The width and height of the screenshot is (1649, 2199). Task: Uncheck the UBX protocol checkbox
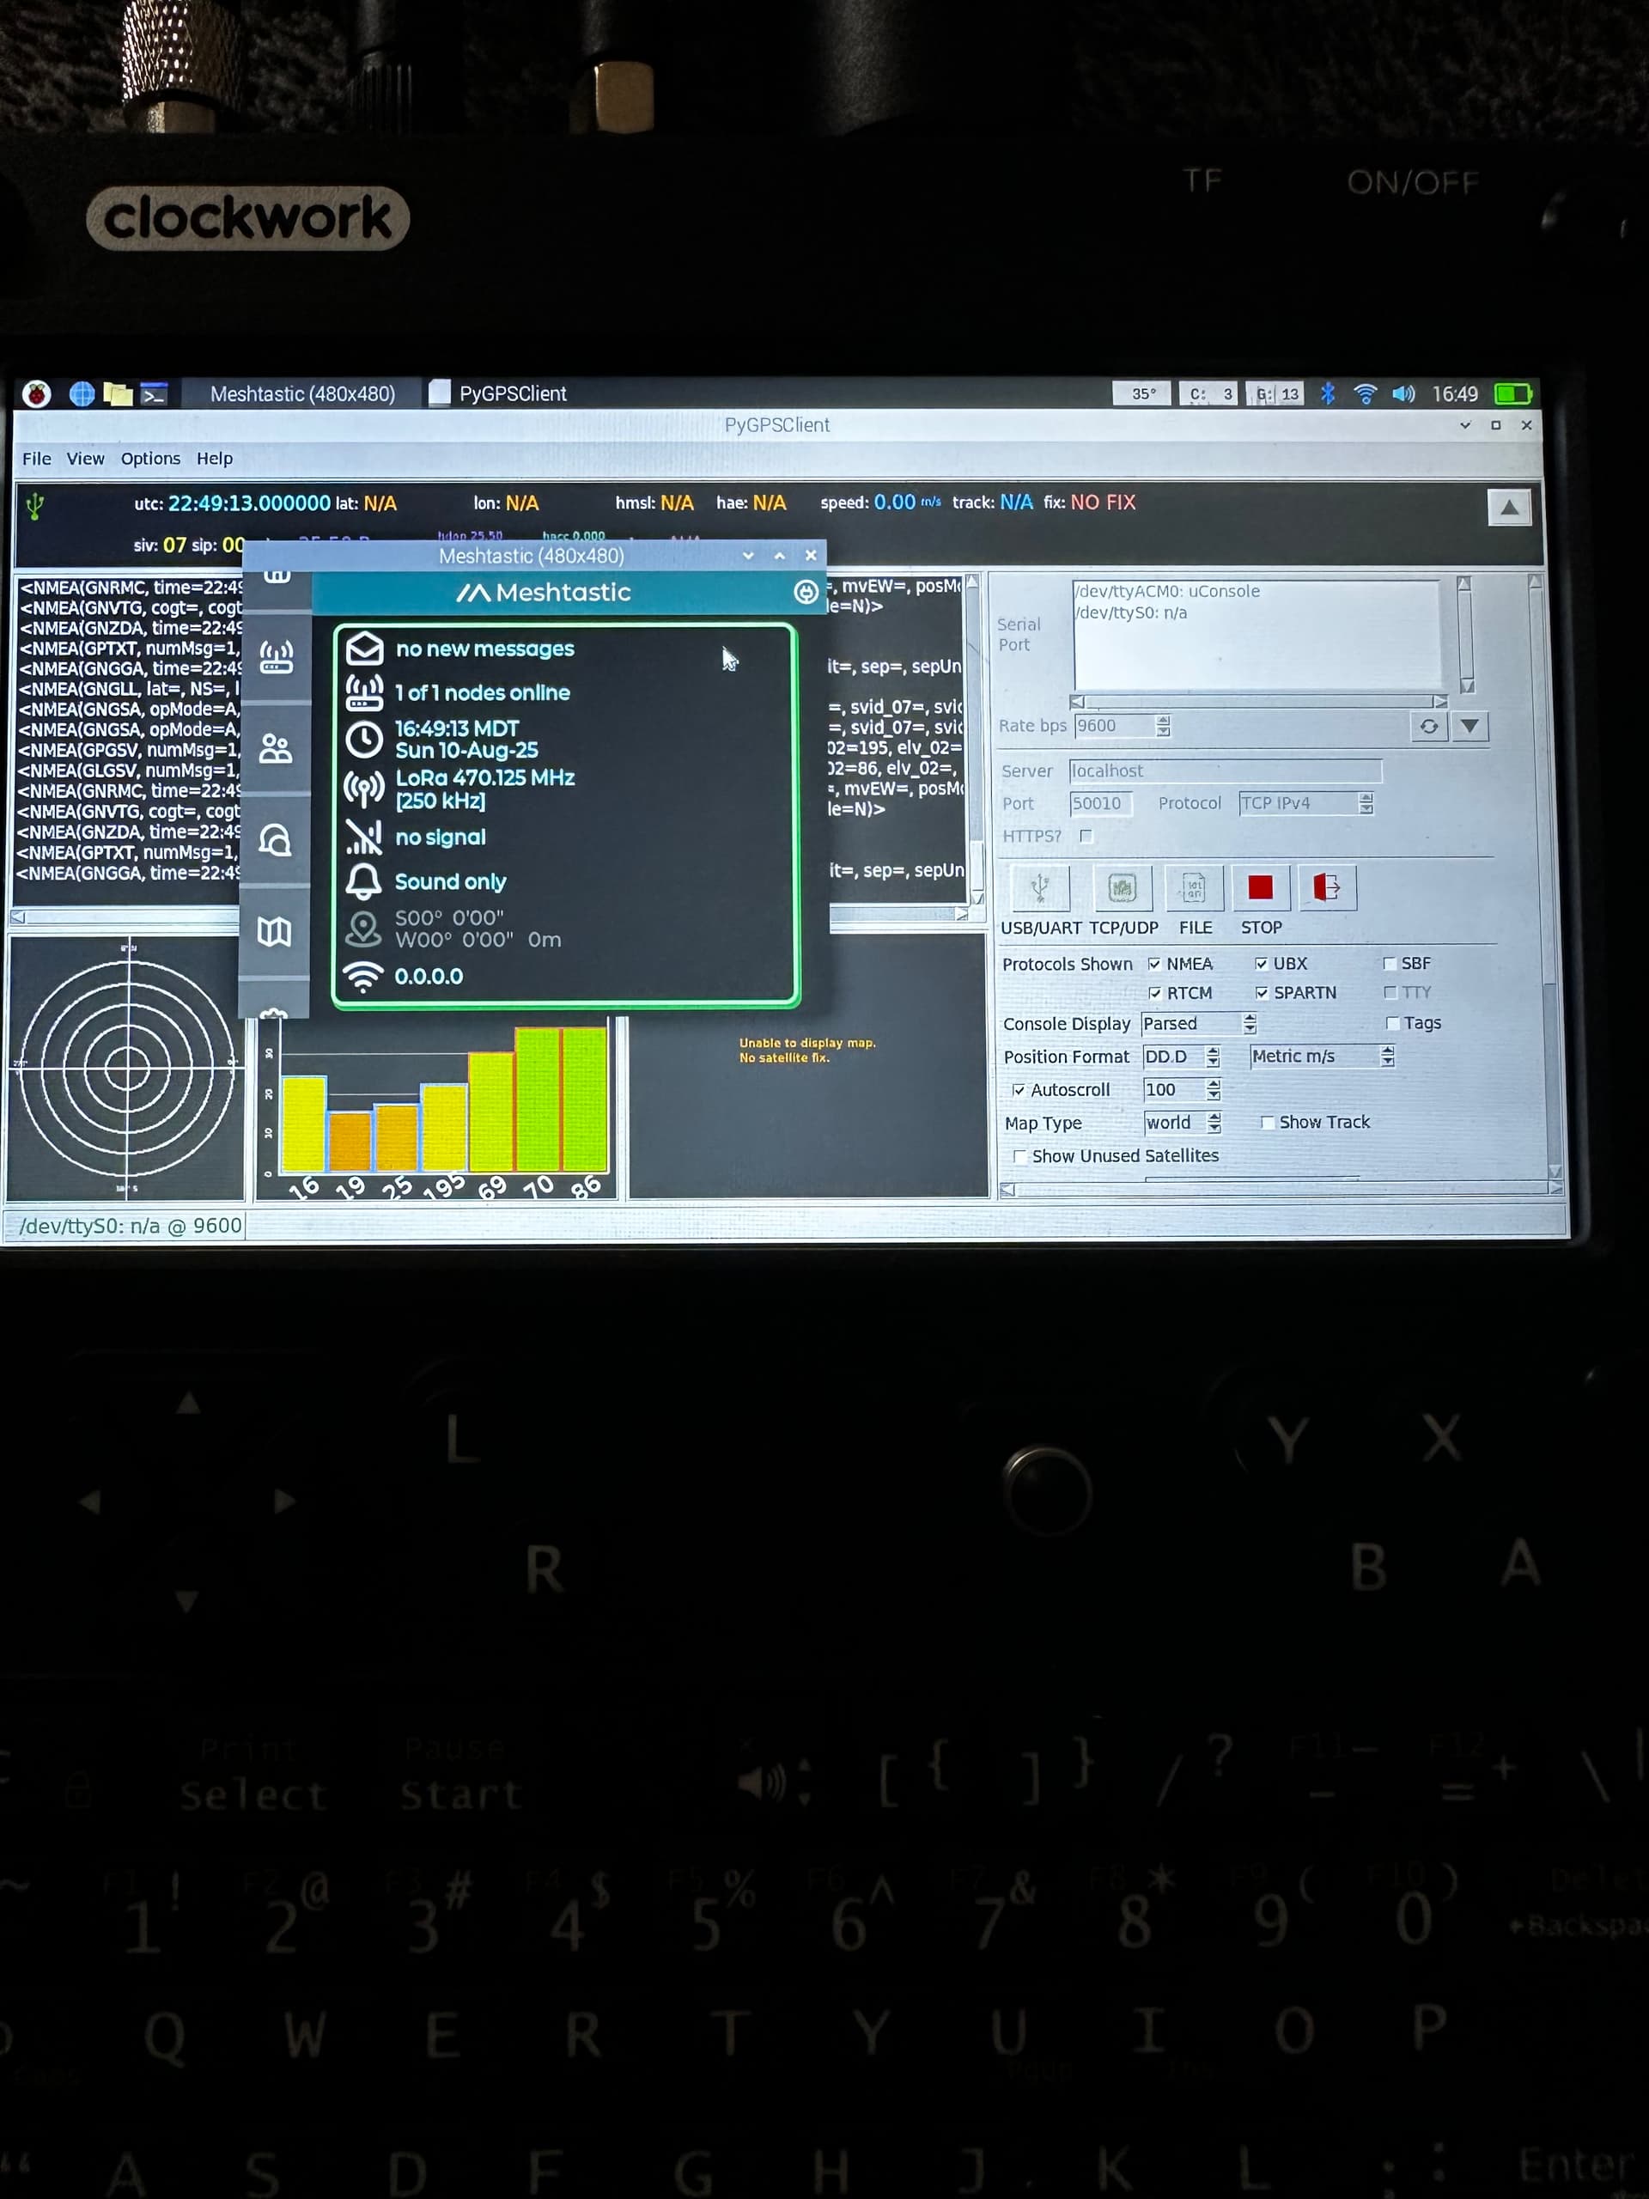coord(1262,963)
